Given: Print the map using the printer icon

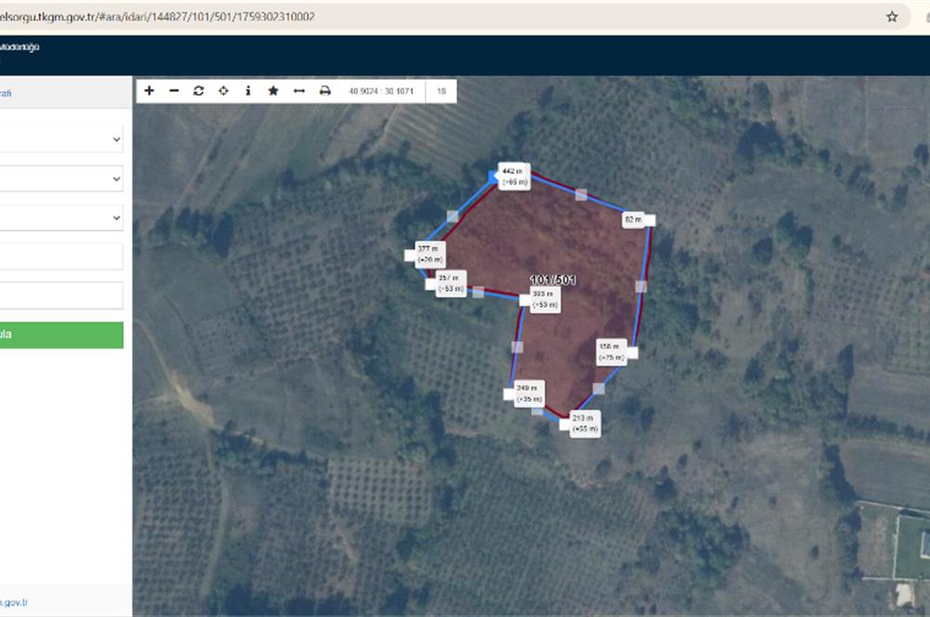Looking at the screenshot, I should click(x=325, y=91).
